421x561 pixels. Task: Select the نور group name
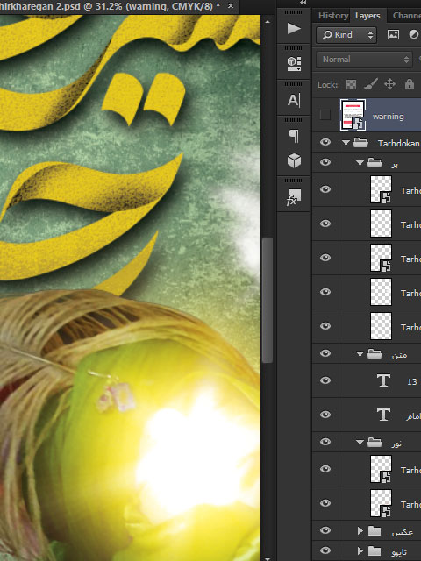(396, 444)
